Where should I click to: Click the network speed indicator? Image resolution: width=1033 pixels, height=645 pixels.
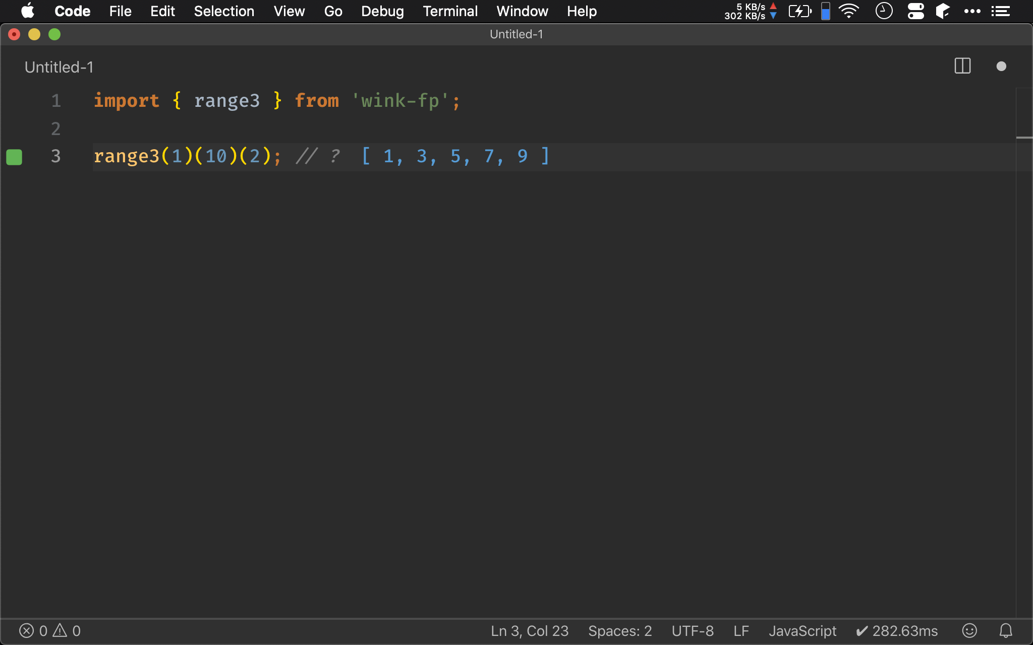point(751,11)
